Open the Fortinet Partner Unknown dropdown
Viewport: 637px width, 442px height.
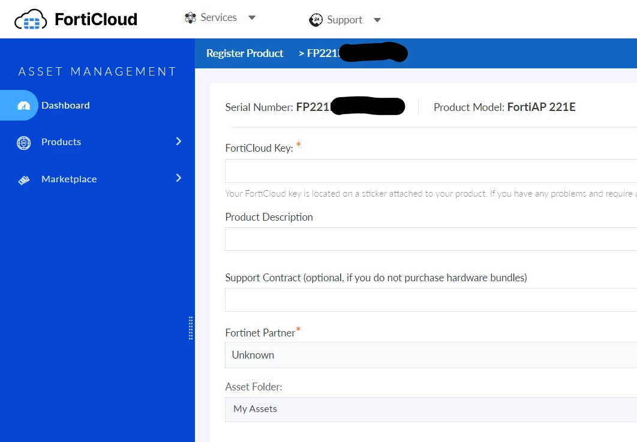(x=431, y=355)
